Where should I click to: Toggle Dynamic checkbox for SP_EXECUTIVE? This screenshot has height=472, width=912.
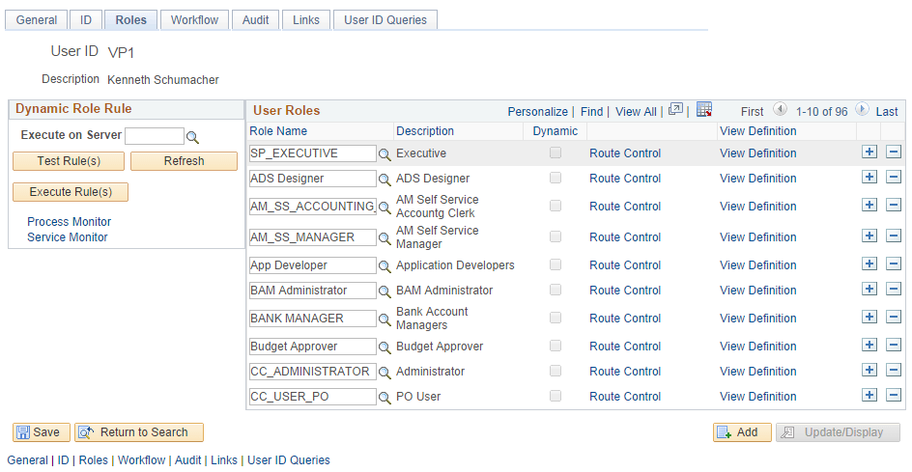(556, 153)
